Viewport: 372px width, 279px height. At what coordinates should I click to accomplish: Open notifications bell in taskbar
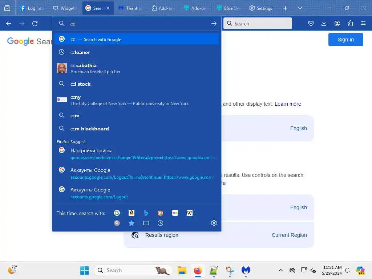coord(347,270)
